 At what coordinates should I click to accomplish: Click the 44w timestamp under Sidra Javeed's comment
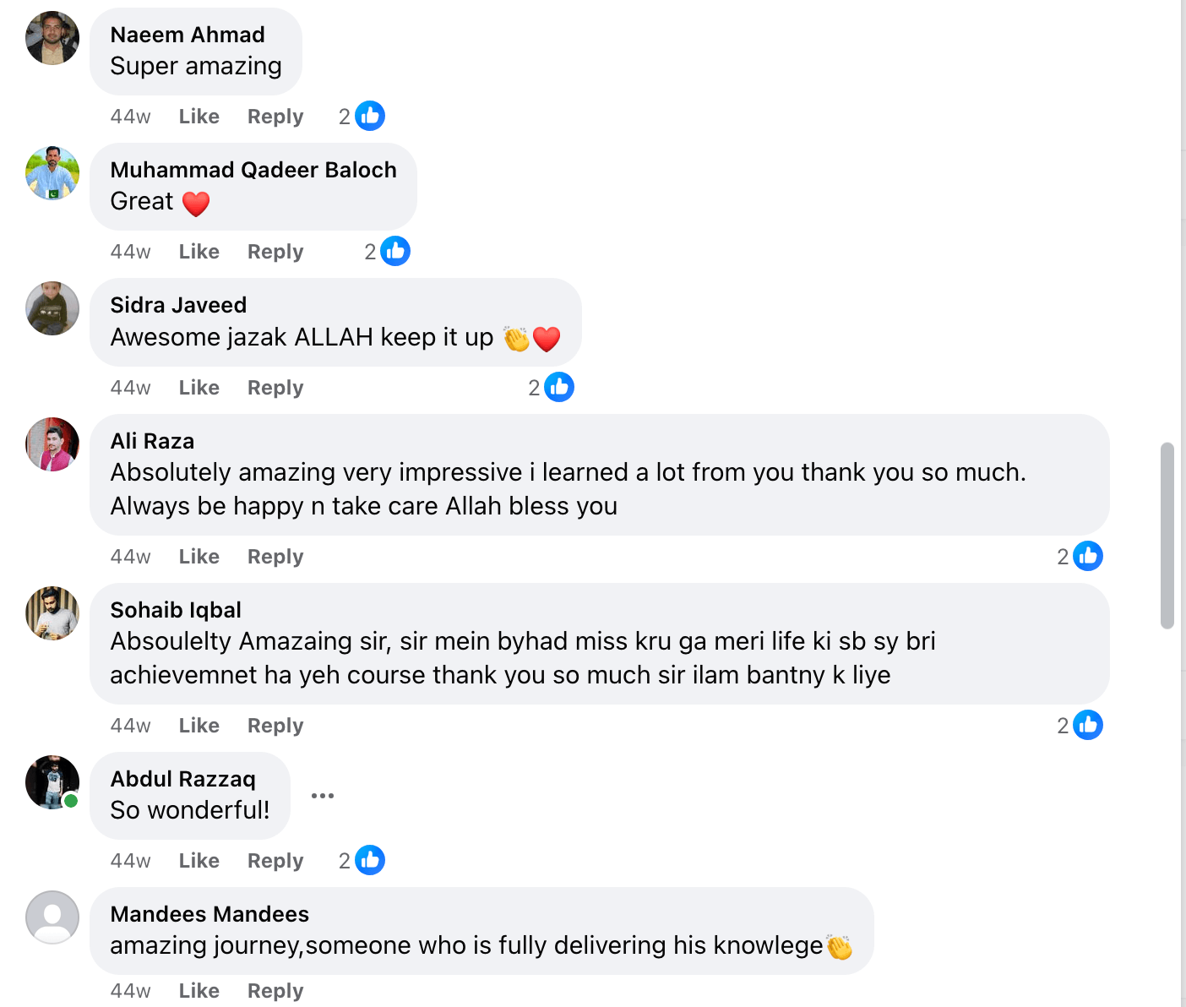(x=130, y=388)
